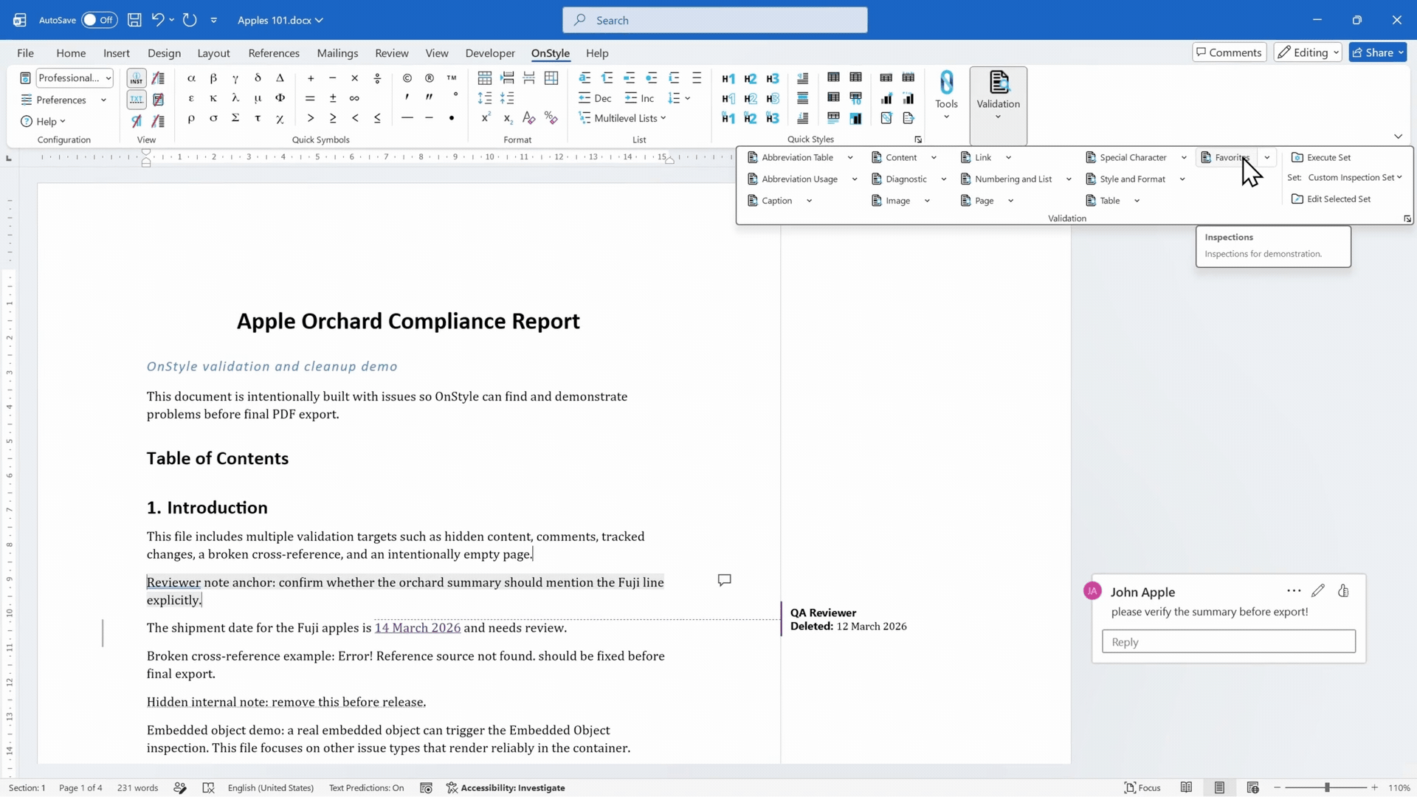Viewport: 1417px width, 797px height.
Task: Switch to Read Mode view
Action: click(x=1186, y=787)
